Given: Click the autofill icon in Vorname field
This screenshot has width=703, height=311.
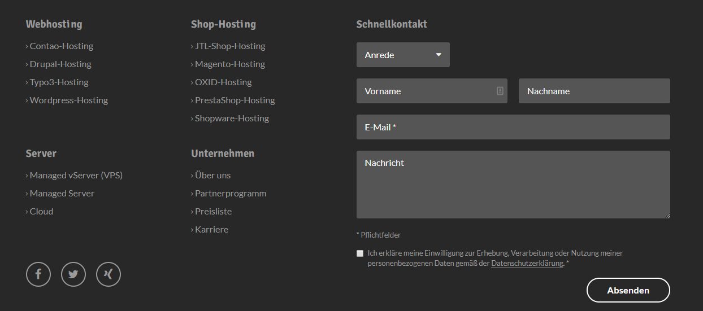Looking at the screenshot, I should 500,91.
